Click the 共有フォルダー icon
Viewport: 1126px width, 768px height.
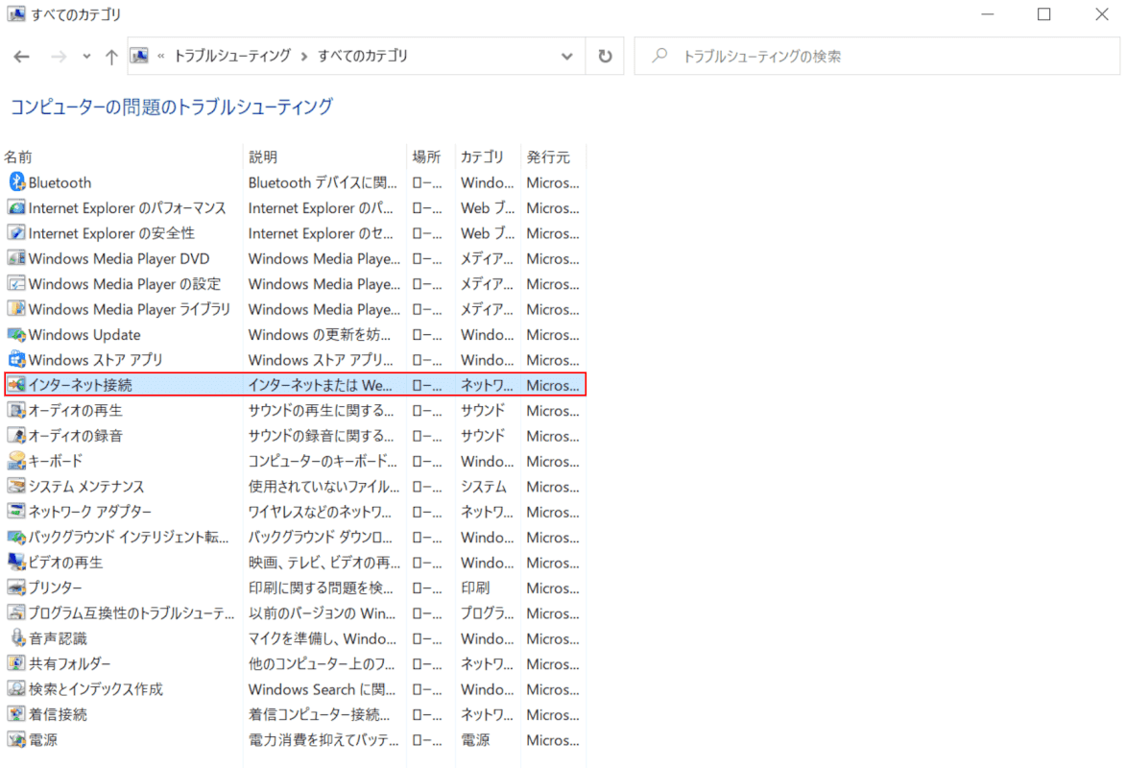coord(16,663)
